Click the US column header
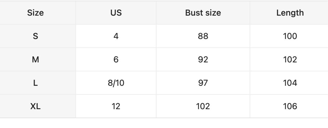This screenshot has height=128, width=328. [116, 13]
